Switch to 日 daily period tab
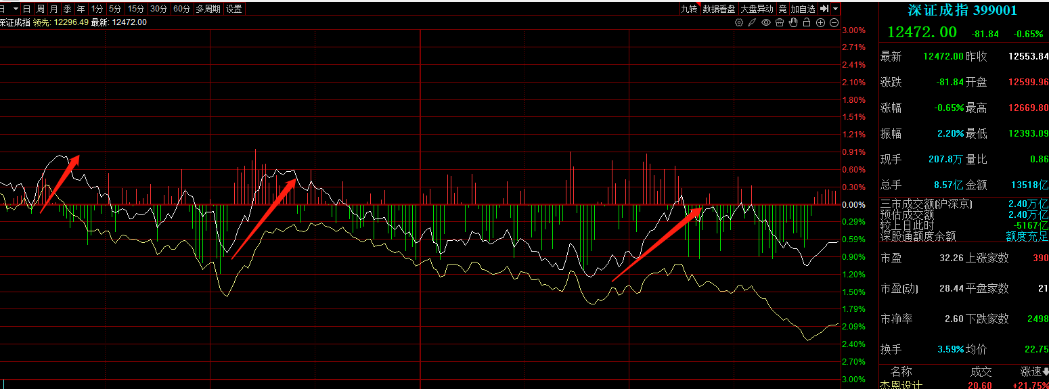The height and width of the screenshot is (389, 1049). [27, 9]
